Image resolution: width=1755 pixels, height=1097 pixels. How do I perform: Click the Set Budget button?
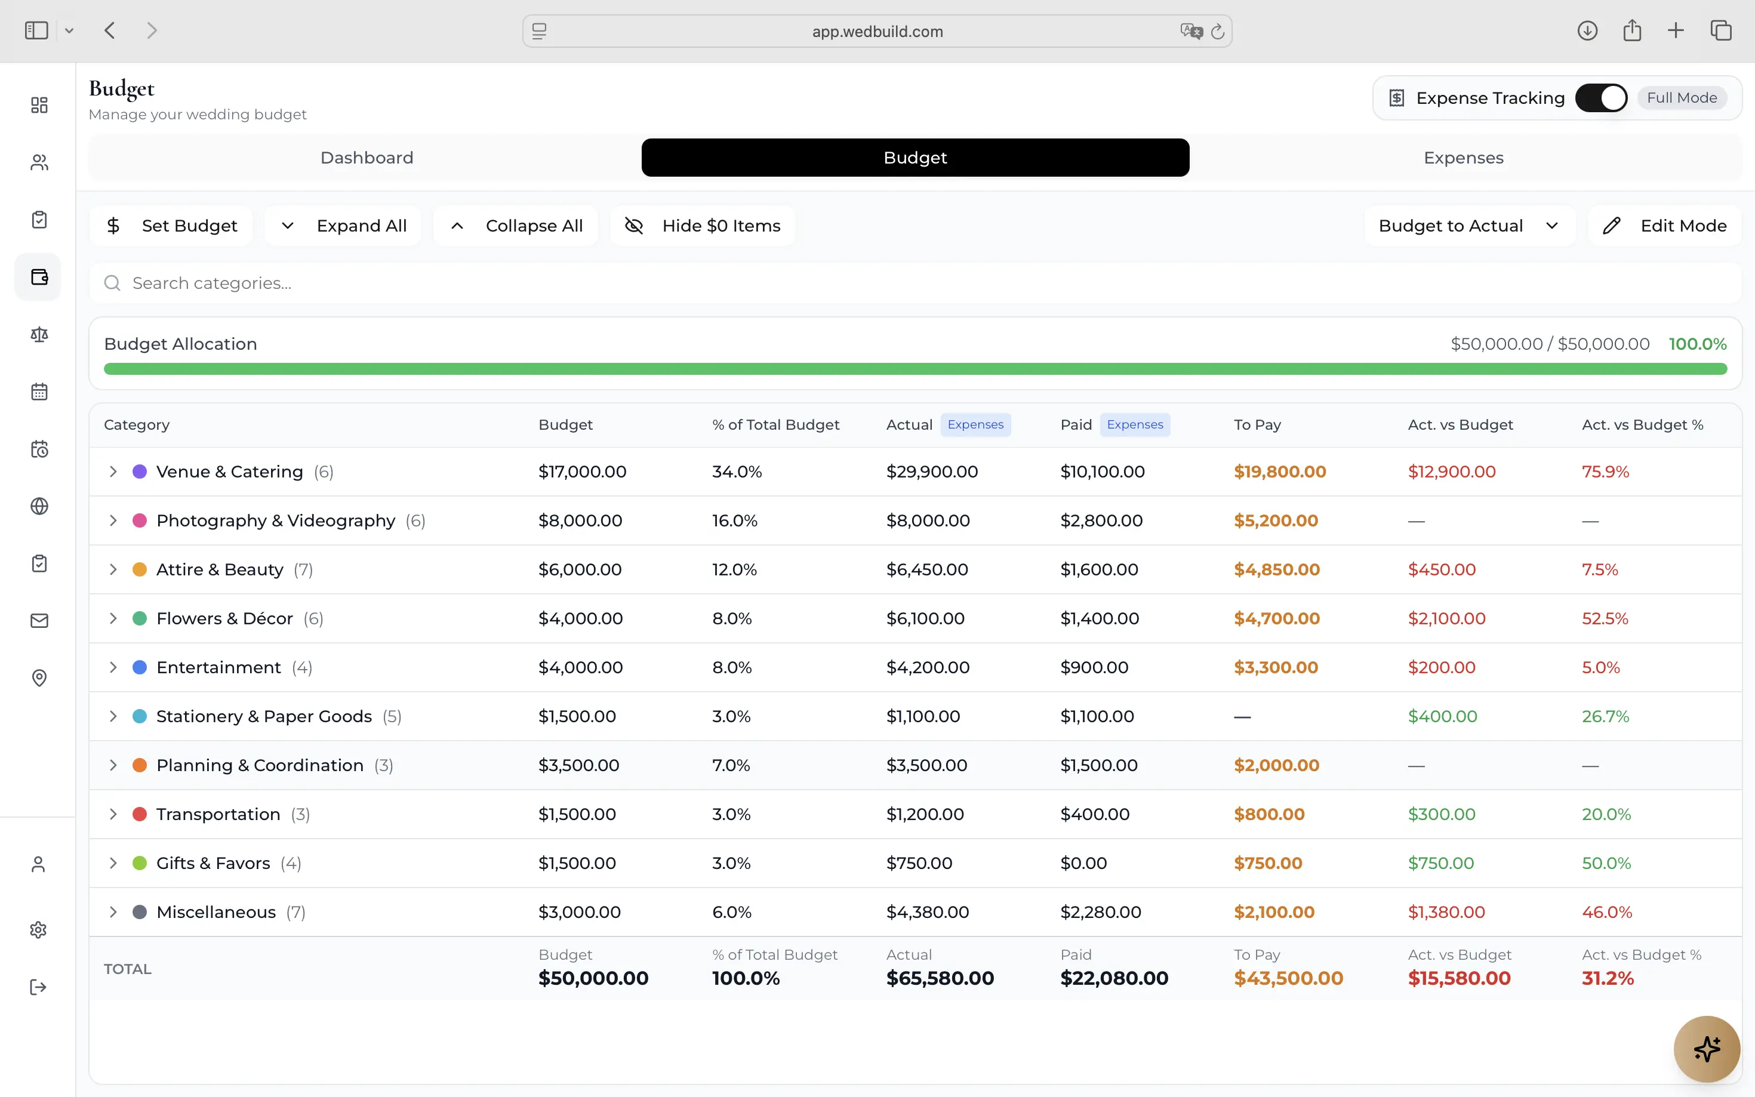click(x=171, y=226)
